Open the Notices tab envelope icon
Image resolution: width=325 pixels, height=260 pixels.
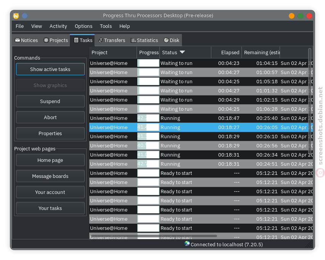(x=18, y=40)
